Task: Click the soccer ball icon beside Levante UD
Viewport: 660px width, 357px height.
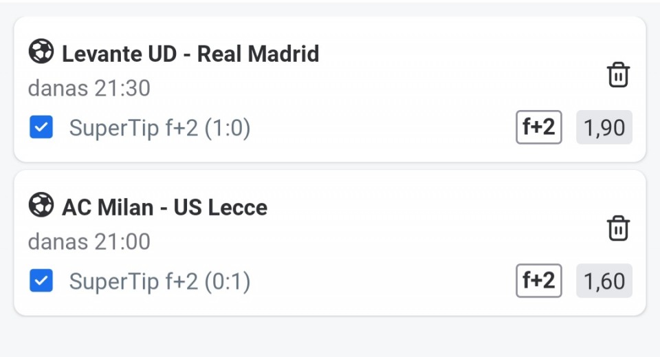Action: click(x=41, y=52)
